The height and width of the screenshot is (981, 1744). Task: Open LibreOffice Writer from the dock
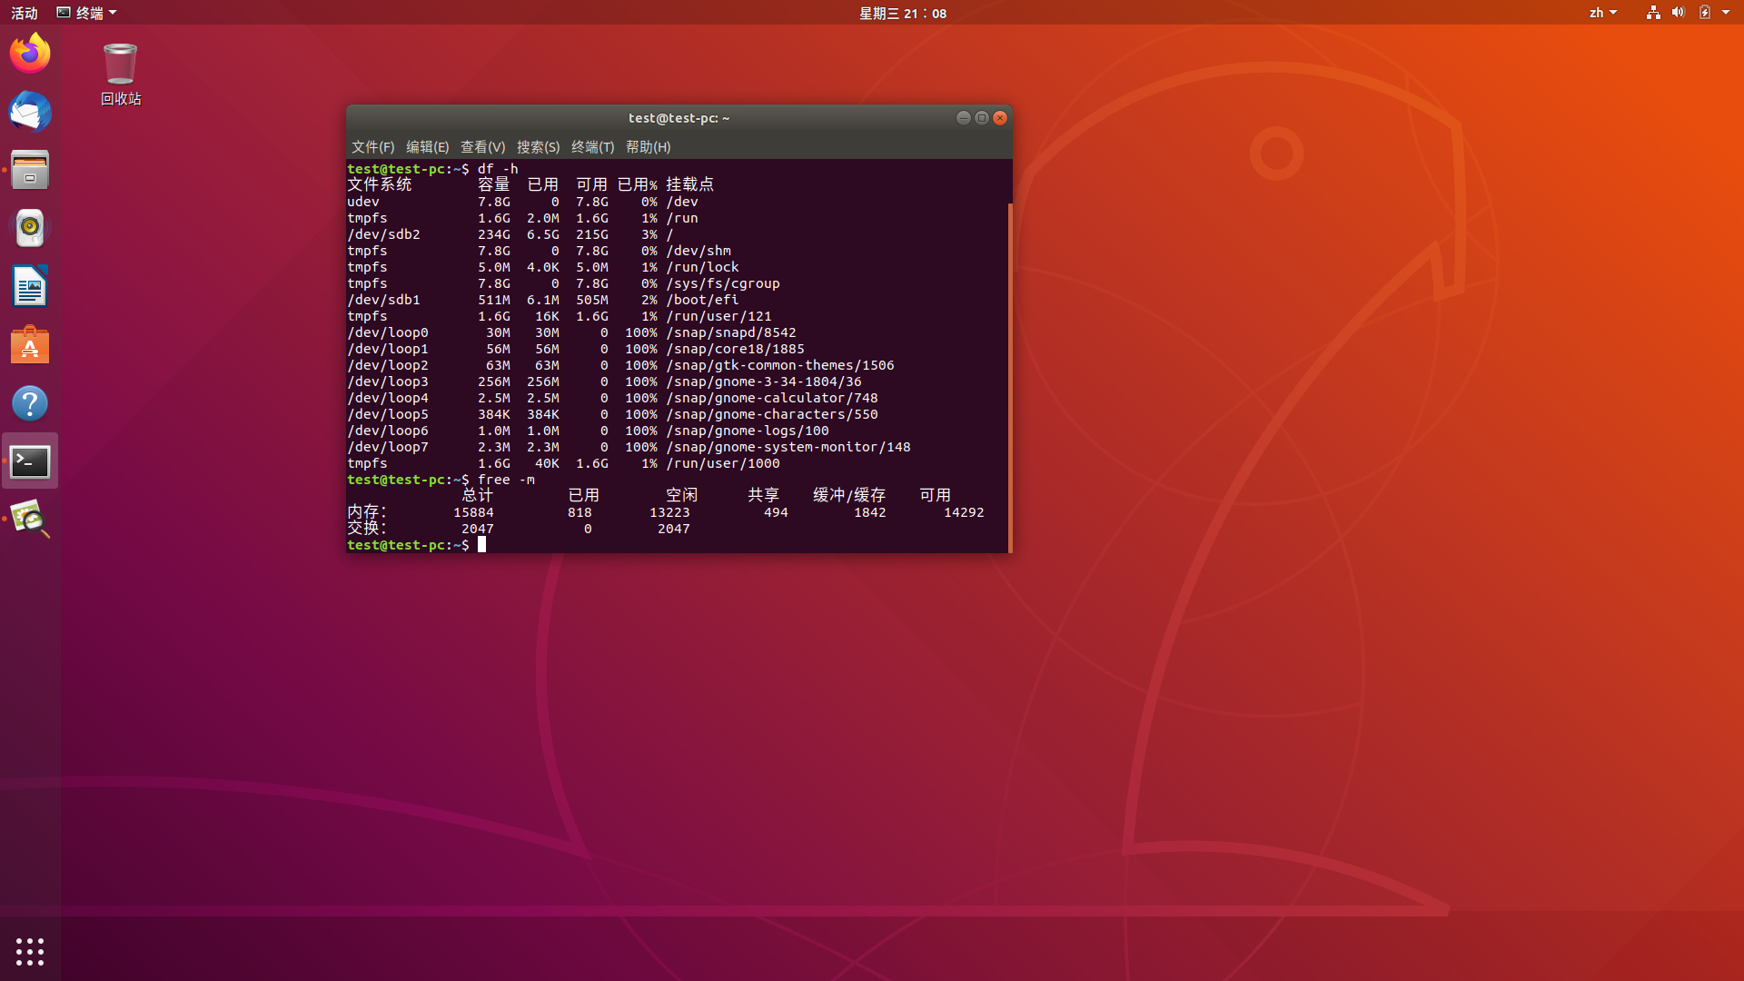pyautogui.click(x=30, y=287)
